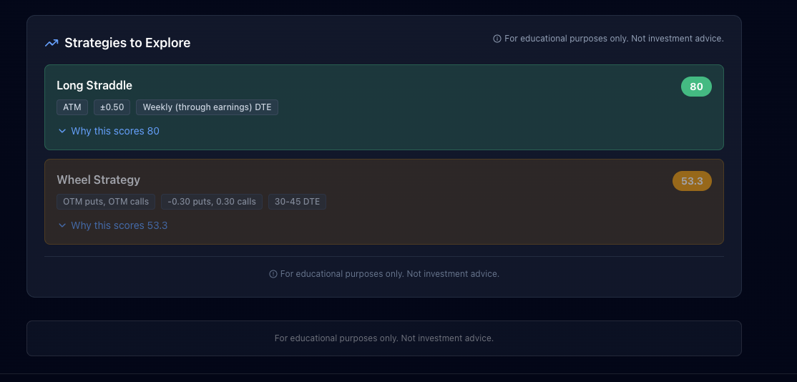The height and width of the screenshot is (382, 797).
Task: Click the top-right educational purposes disclaimer text
Action: (614, 39)
